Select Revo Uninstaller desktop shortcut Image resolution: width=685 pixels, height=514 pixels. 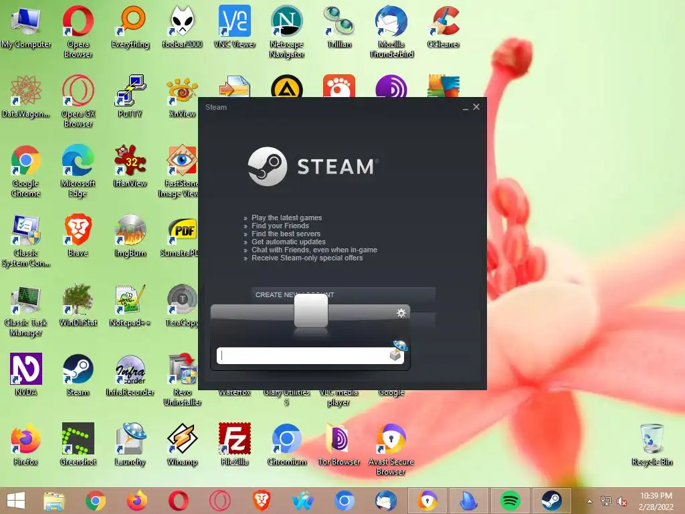pos(182,379)
